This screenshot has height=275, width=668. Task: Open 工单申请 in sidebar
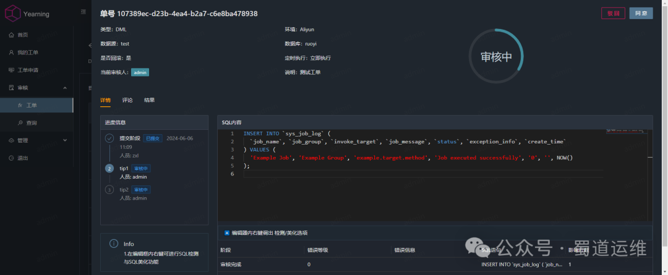coord(28,70)
